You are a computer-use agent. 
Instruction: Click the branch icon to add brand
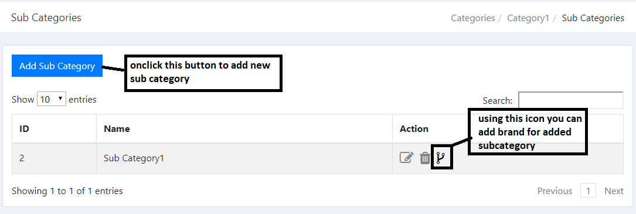click(441, 158)
